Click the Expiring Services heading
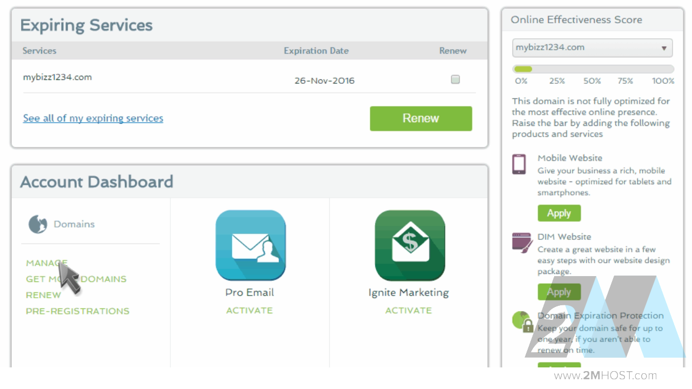This screenshot has height=389, width=692. click(86, 25)
